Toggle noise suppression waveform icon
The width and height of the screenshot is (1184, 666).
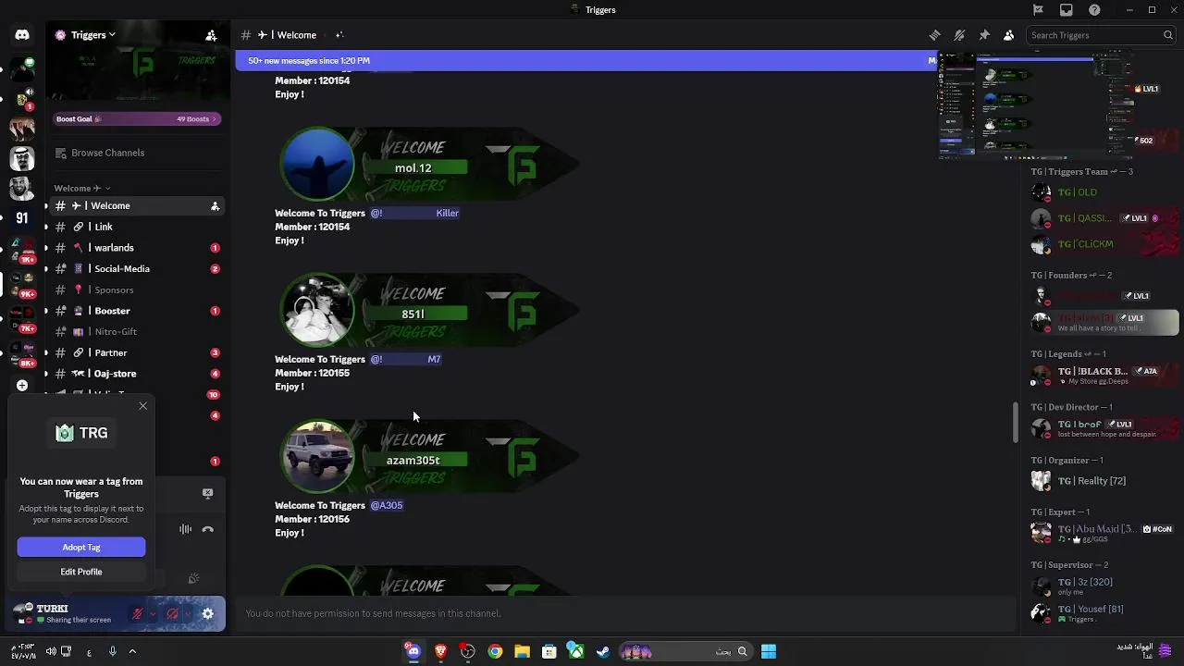186,529
